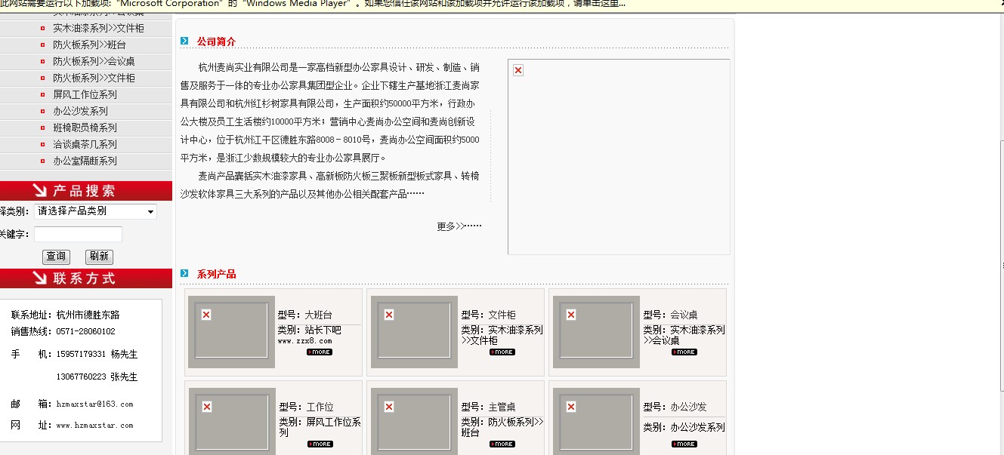Click the 主管桌 product thumbnail

click(x=414, y=422)
